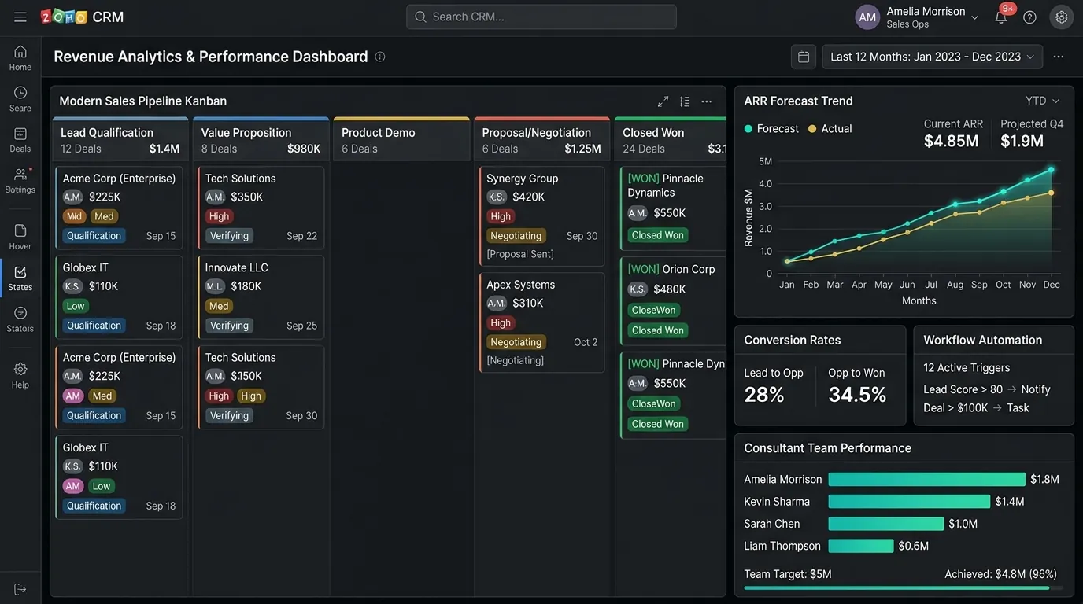Expand the Kanban panel to fullscreen
The height and width of the screenshot is (604, 1083).
click(663, 101)
